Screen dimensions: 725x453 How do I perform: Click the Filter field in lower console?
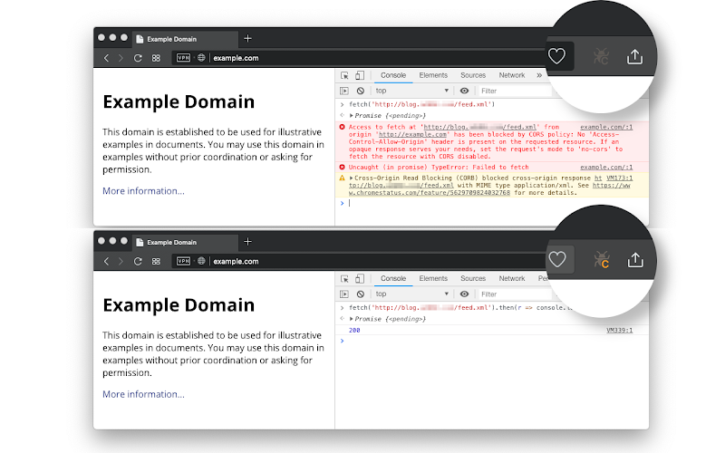(514, 294)
